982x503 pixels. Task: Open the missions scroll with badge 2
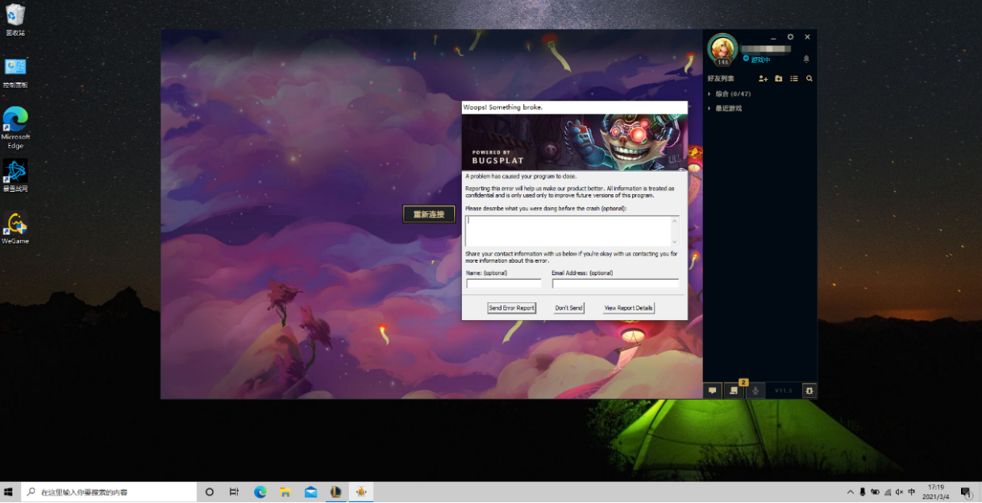[x=734, y=390]
